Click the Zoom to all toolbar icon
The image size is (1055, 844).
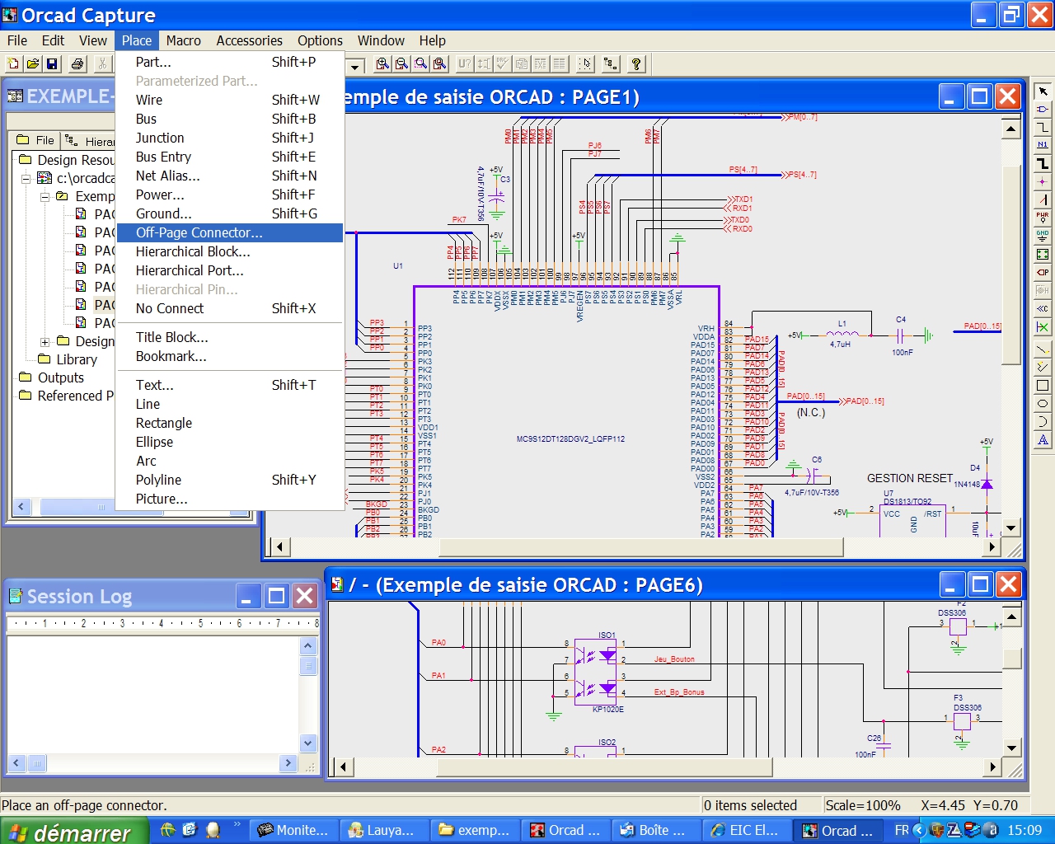click(440, 63)
